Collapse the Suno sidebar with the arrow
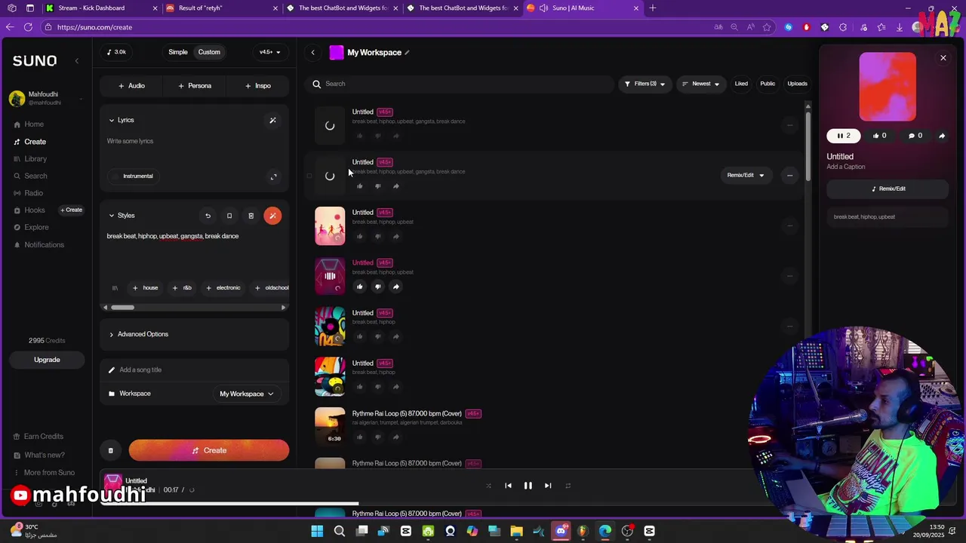 76,60
